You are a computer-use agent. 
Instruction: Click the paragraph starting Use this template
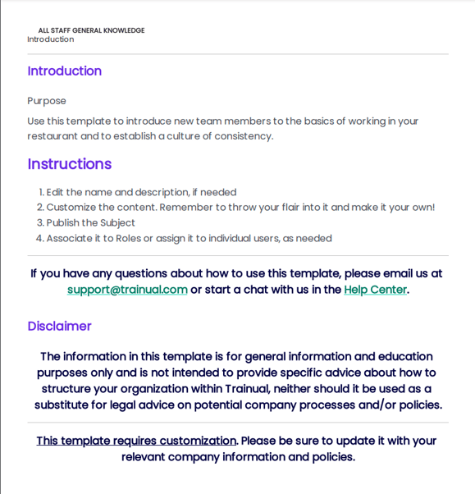(222, 129)
